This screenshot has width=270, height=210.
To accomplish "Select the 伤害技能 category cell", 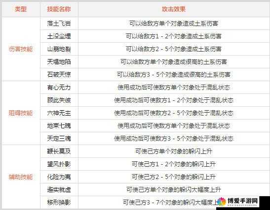I will 21,49.
